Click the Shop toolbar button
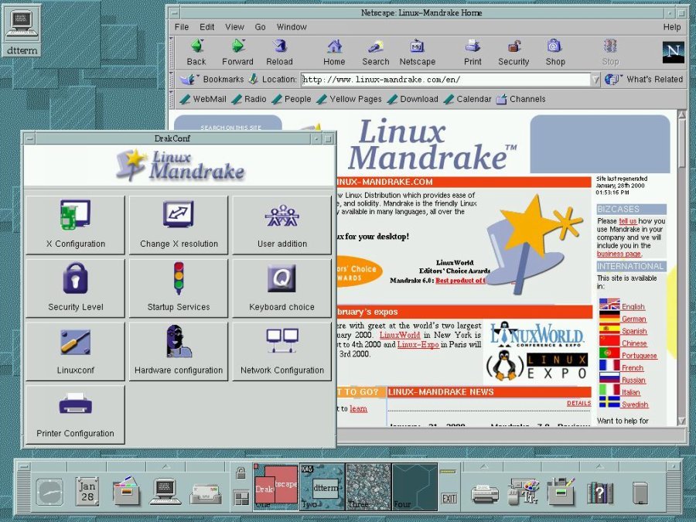Viewport: 696px width, 522px height. pos(555,53)
